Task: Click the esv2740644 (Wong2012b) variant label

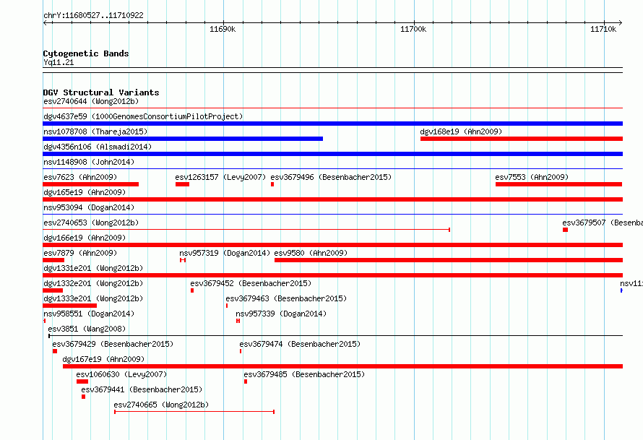Action: pos(91,101)
